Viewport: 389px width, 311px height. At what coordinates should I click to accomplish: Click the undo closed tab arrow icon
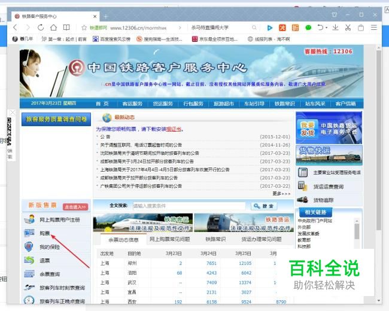coord(320,28)
